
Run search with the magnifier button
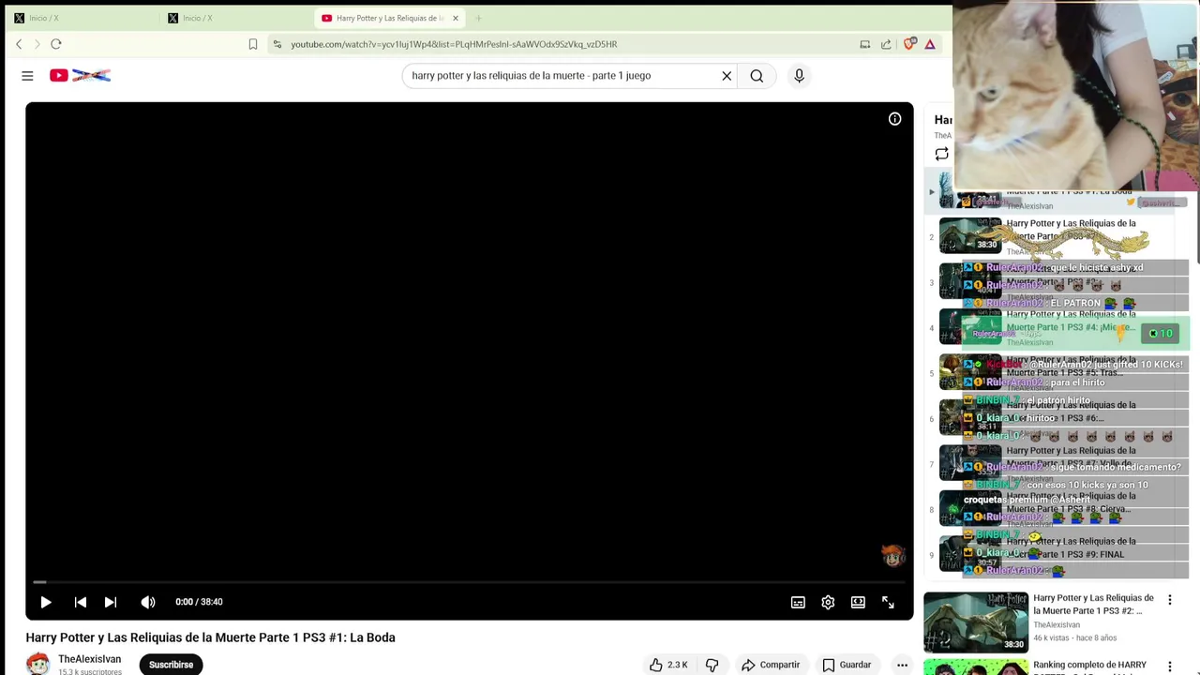click(757, 76)
